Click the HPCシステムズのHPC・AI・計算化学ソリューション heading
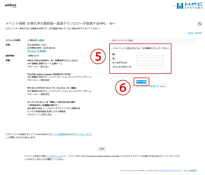Viewport: 205px width, 175px height. pos(53,60)
